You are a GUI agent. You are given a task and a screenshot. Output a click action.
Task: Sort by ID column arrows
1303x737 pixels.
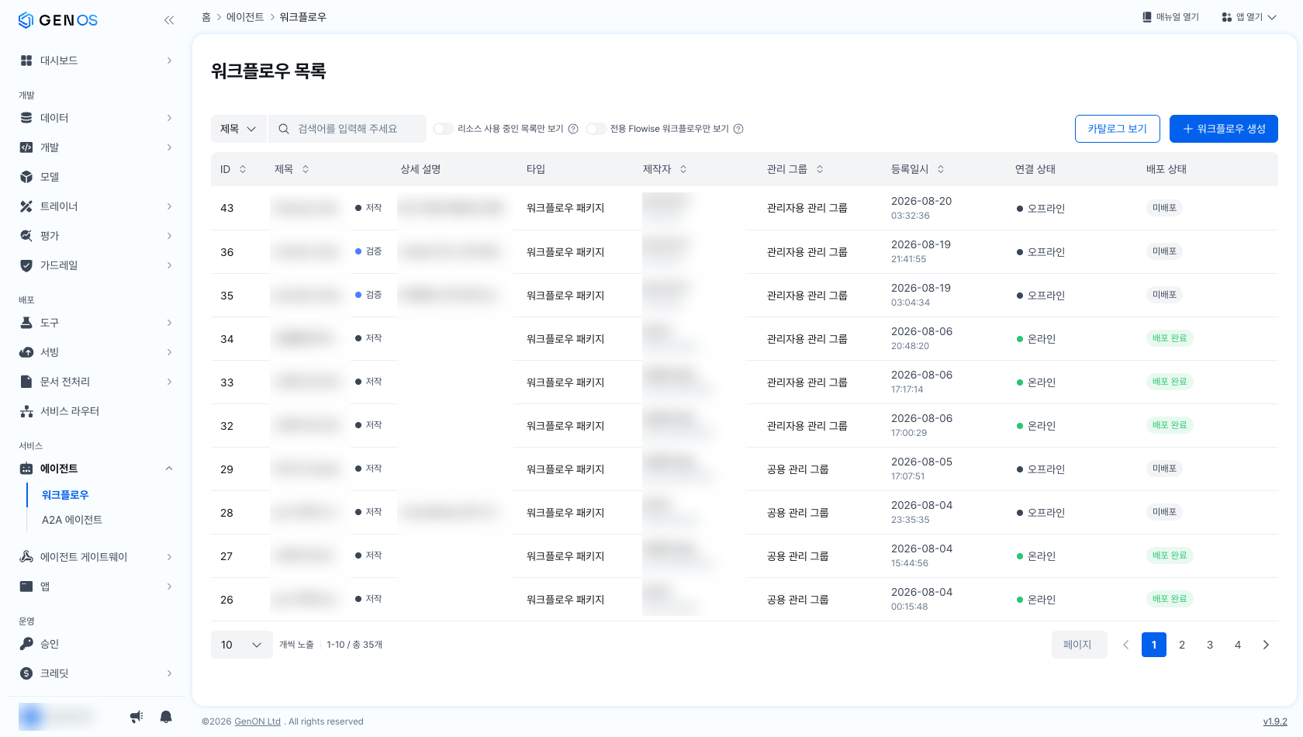[x=243, y=169]
